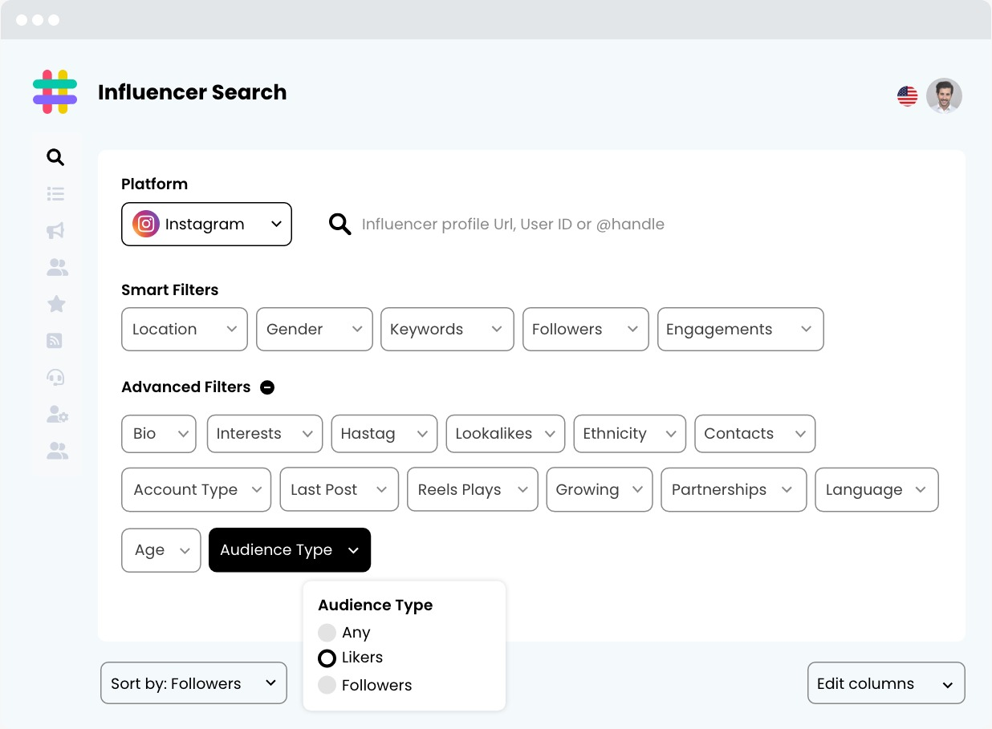Open the RSS feed icon in the sidebar
Viewport: 992px width, 729px height.
55,341
